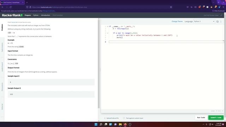Click the reset code icon in editor header
This screenshot has height=127, width=226.
(218, 22)
